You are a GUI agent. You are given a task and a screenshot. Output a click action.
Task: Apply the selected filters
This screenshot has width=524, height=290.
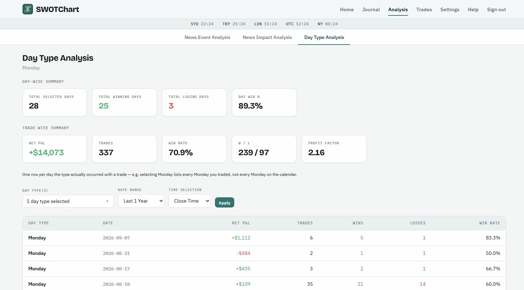pos(224,203)
